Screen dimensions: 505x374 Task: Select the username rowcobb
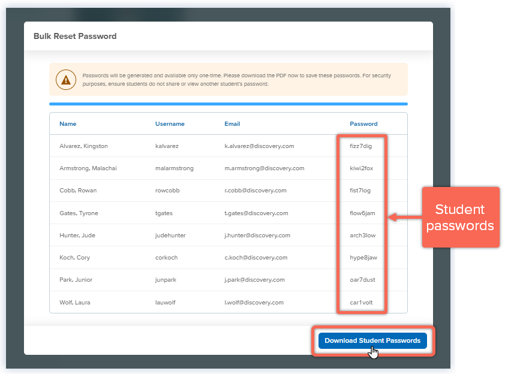tap(166, 191)
